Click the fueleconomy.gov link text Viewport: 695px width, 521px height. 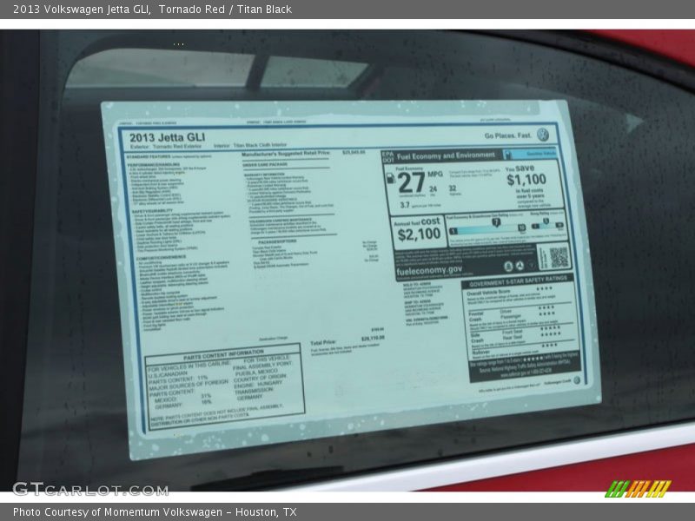[429, 270]
